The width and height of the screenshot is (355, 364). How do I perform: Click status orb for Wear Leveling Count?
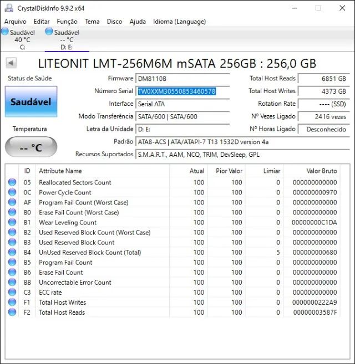(12, 222)
